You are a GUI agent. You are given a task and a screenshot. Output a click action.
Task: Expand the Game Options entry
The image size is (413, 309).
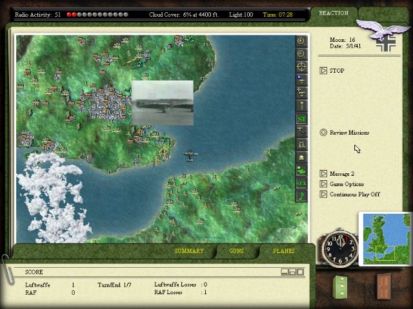(323, 184)
